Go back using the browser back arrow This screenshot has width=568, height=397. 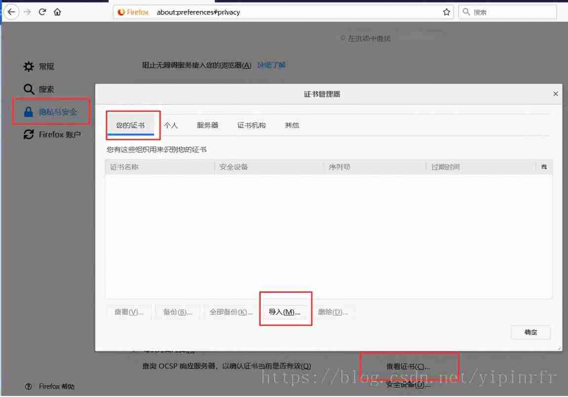tap(11, 12)
